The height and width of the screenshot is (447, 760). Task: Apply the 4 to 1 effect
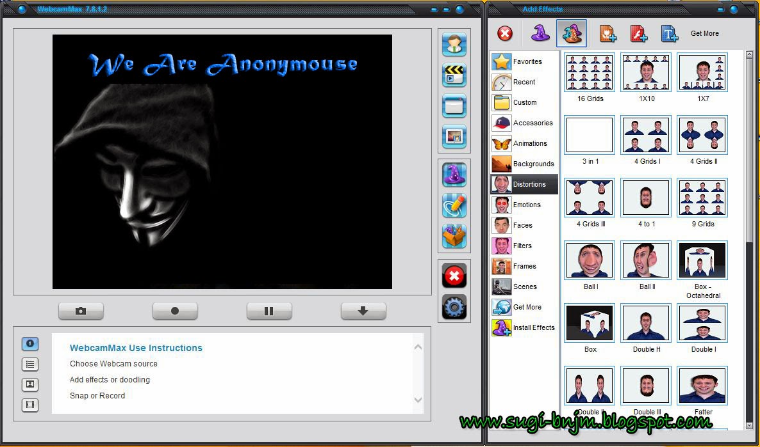click(646, 198)
